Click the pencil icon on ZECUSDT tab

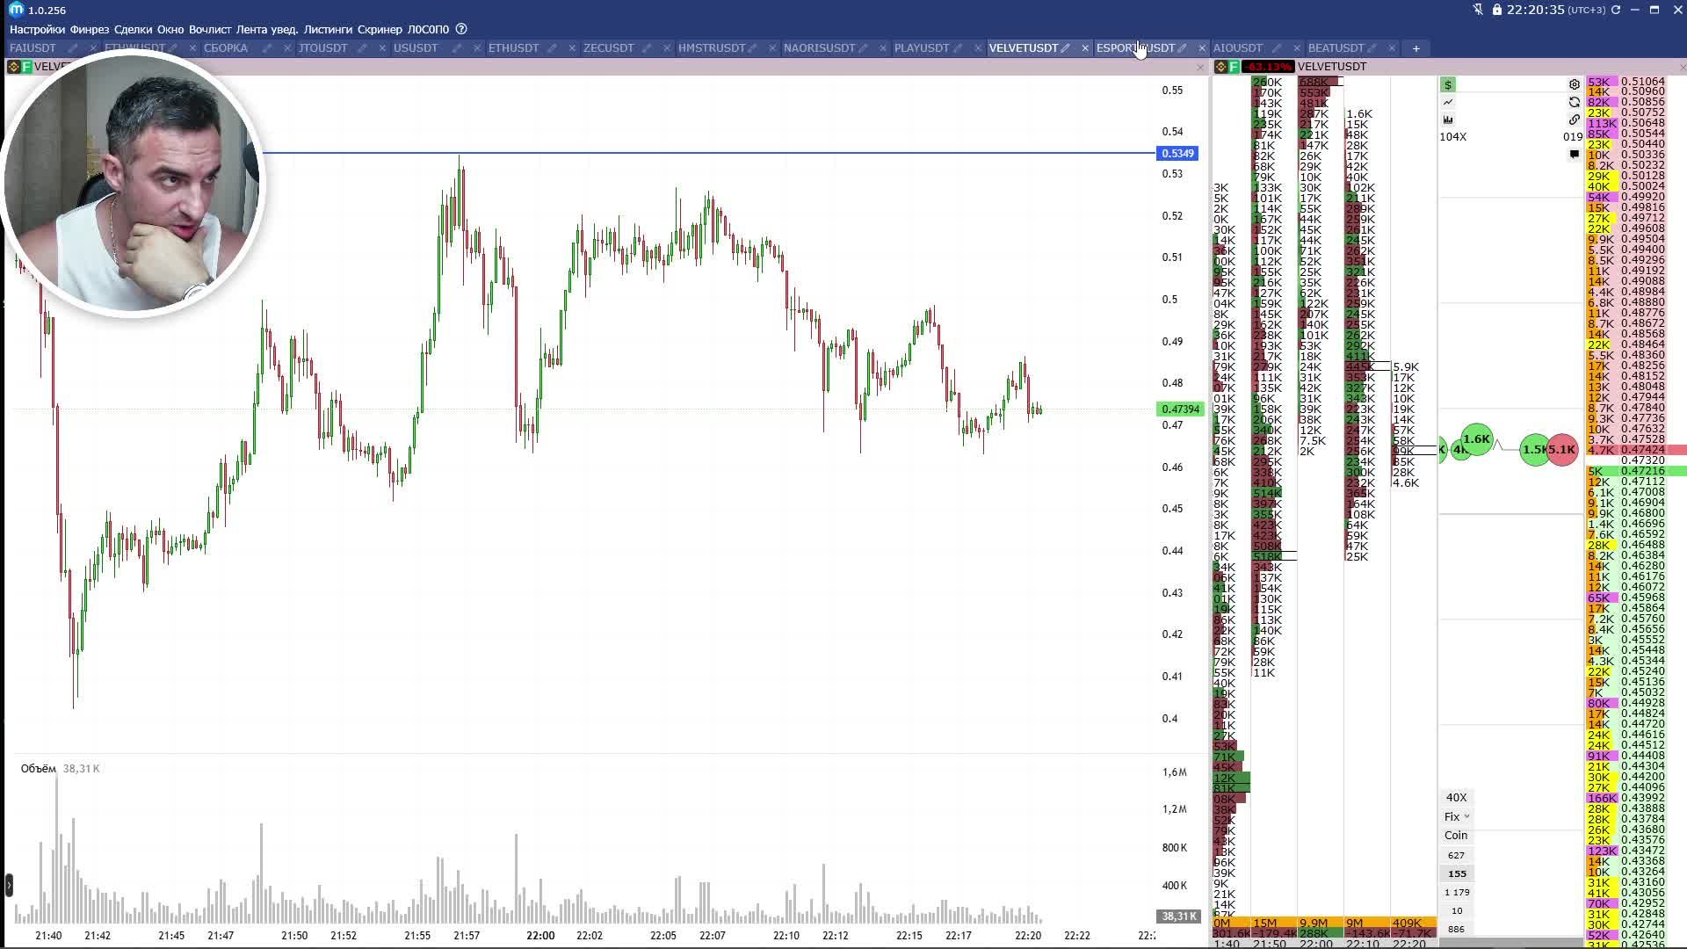pyautogui.click(x=647, y=48)
